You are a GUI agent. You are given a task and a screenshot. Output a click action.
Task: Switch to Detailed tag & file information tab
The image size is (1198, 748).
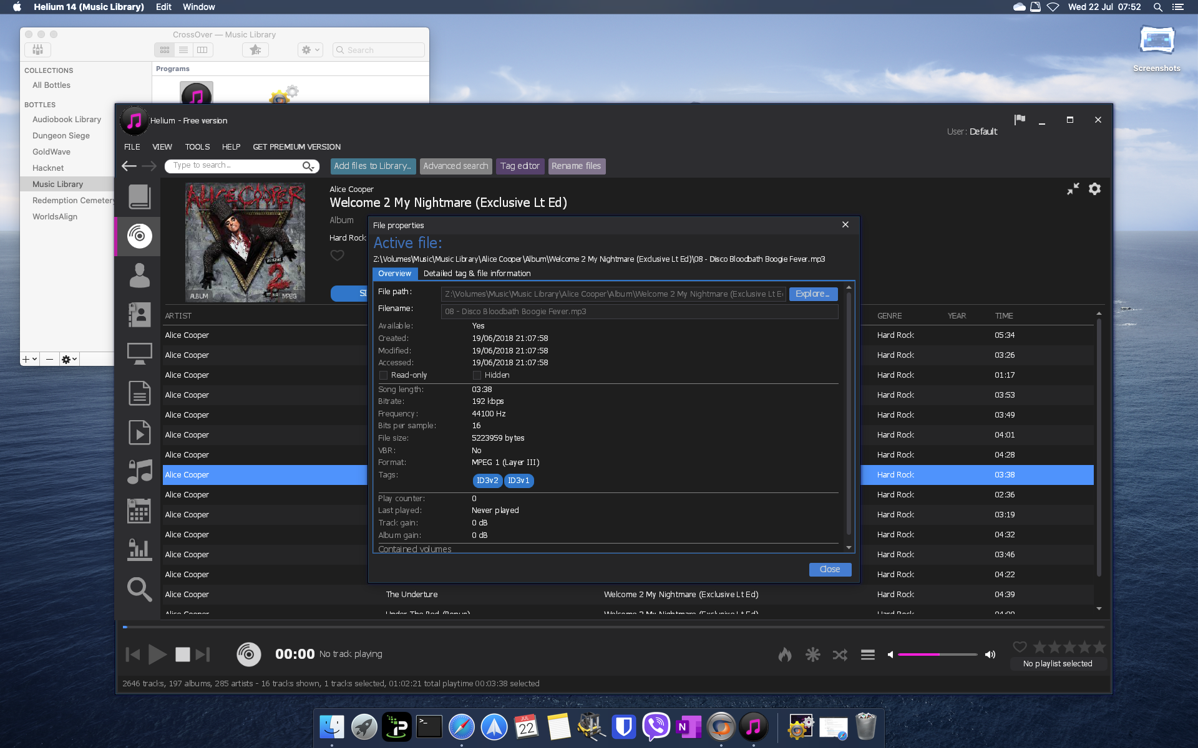pos(477,274)
